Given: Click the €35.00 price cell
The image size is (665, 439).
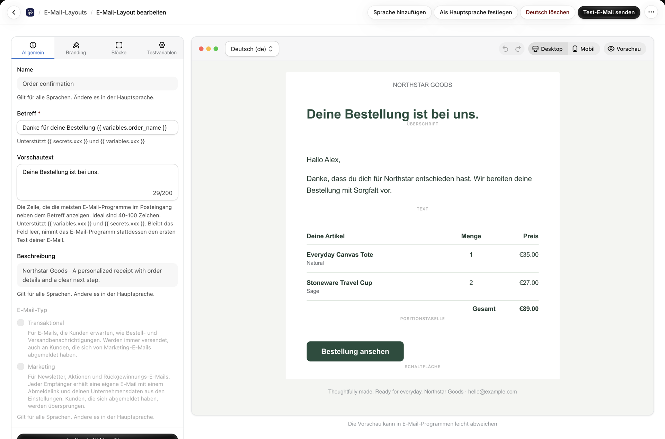Looking at the screenshot, I should click(529, 255).
